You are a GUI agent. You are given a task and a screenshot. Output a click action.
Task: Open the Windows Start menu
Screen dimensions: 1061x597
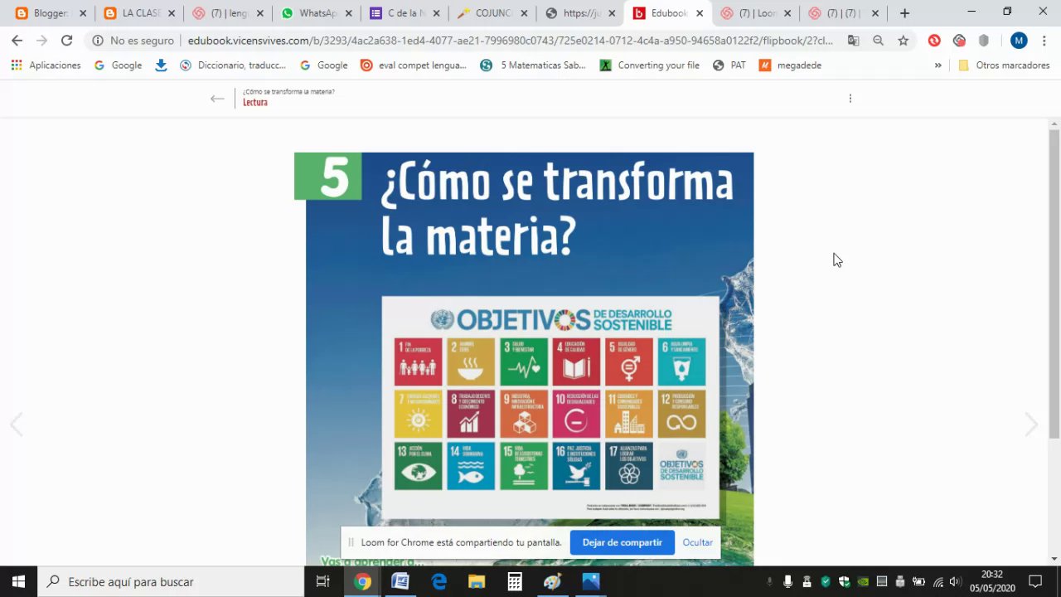[x=18, y=581]
